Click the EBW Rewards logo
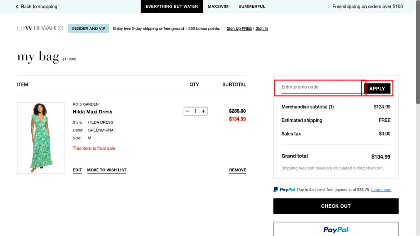The height and width of the screenshot is (236, 420). [x=40, y=28]
